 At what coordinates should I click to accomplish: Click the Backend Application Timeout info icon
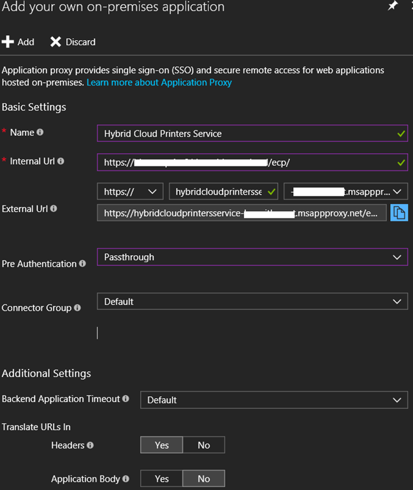pyautogui.click(x=126, y=399)
